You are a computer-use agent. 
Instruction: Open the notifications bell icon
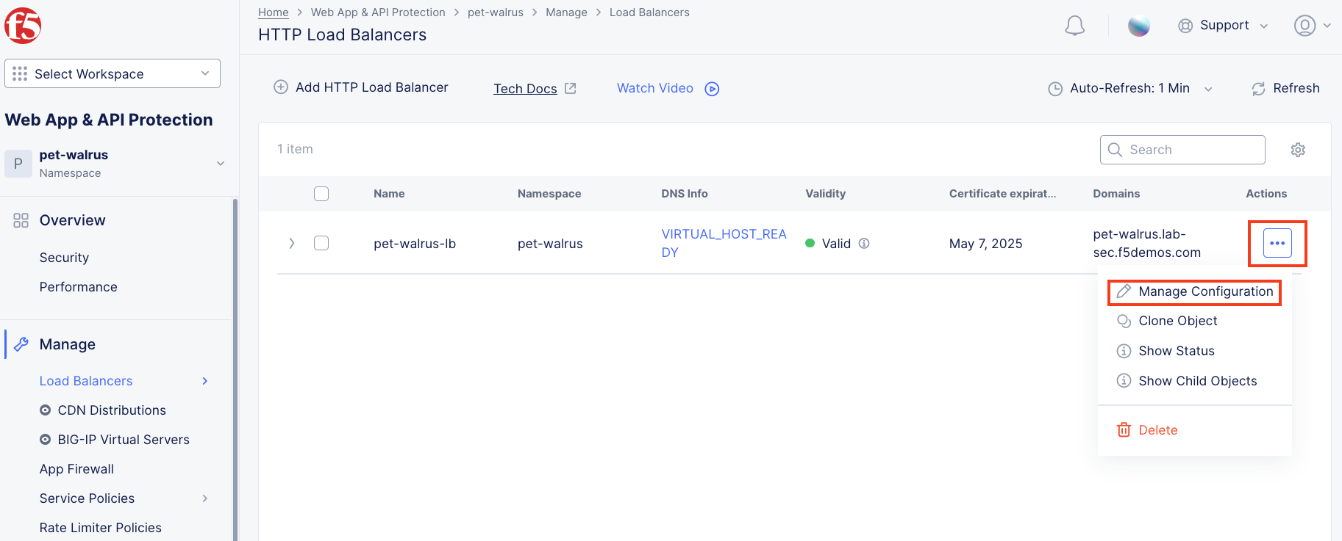[x=1074, y=26]
